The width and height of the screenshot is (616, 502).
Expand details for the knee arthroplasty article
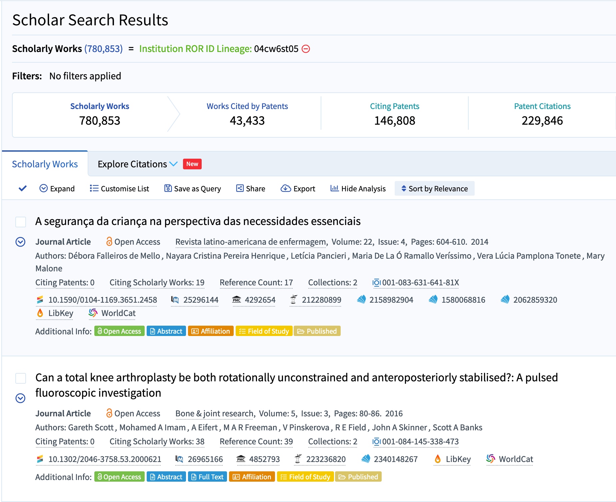point(21,398)
